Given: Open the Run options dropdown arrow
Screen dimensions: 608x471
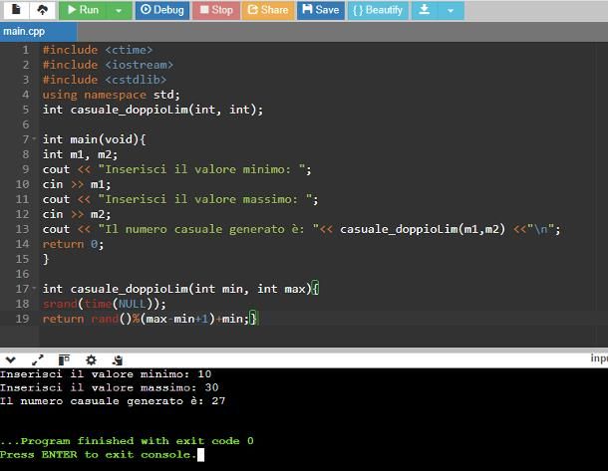Looking at the screenshot, I should tap(119, 11).
